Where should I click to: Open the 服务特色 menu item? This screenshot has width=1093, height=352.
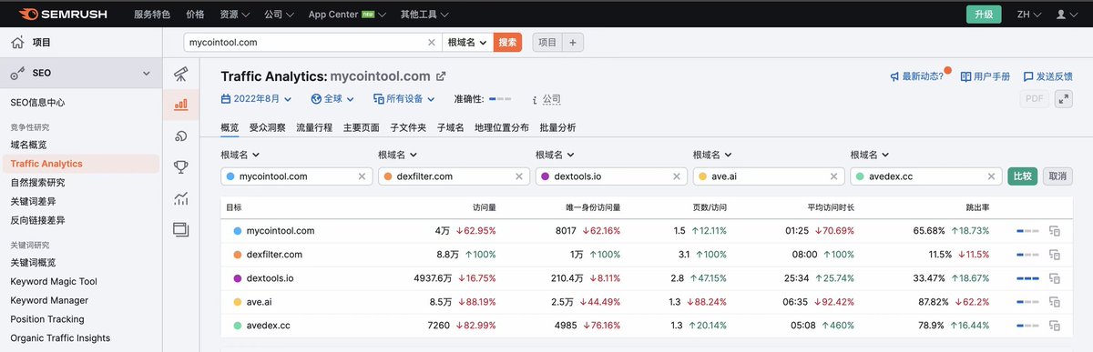tap(152, 15)
